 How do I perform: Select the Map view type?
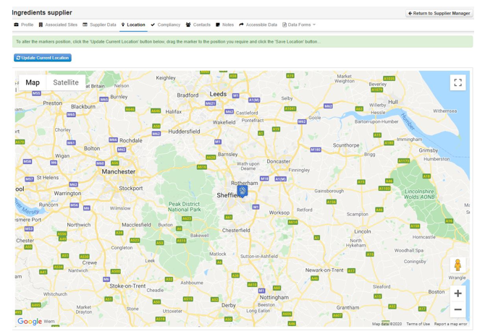tap(33, 82)
